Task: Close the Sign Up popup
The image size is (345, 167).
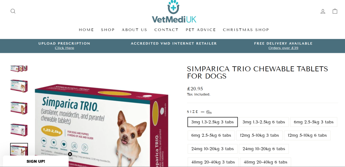Action: point(70,154)
